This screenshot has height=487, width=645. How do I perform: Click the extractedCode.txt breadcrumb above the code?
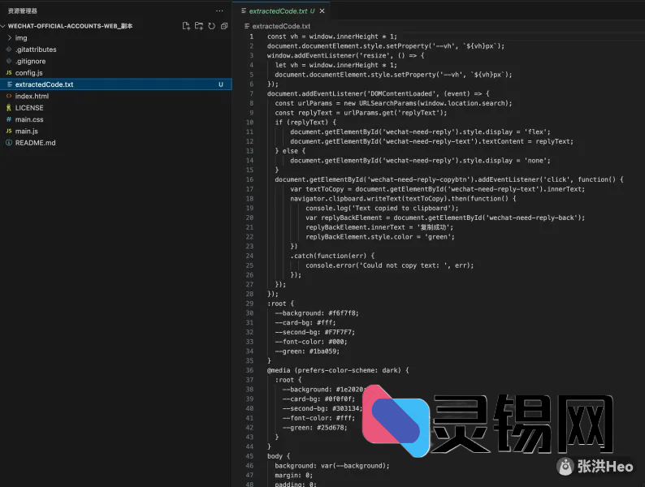(280, 26)
